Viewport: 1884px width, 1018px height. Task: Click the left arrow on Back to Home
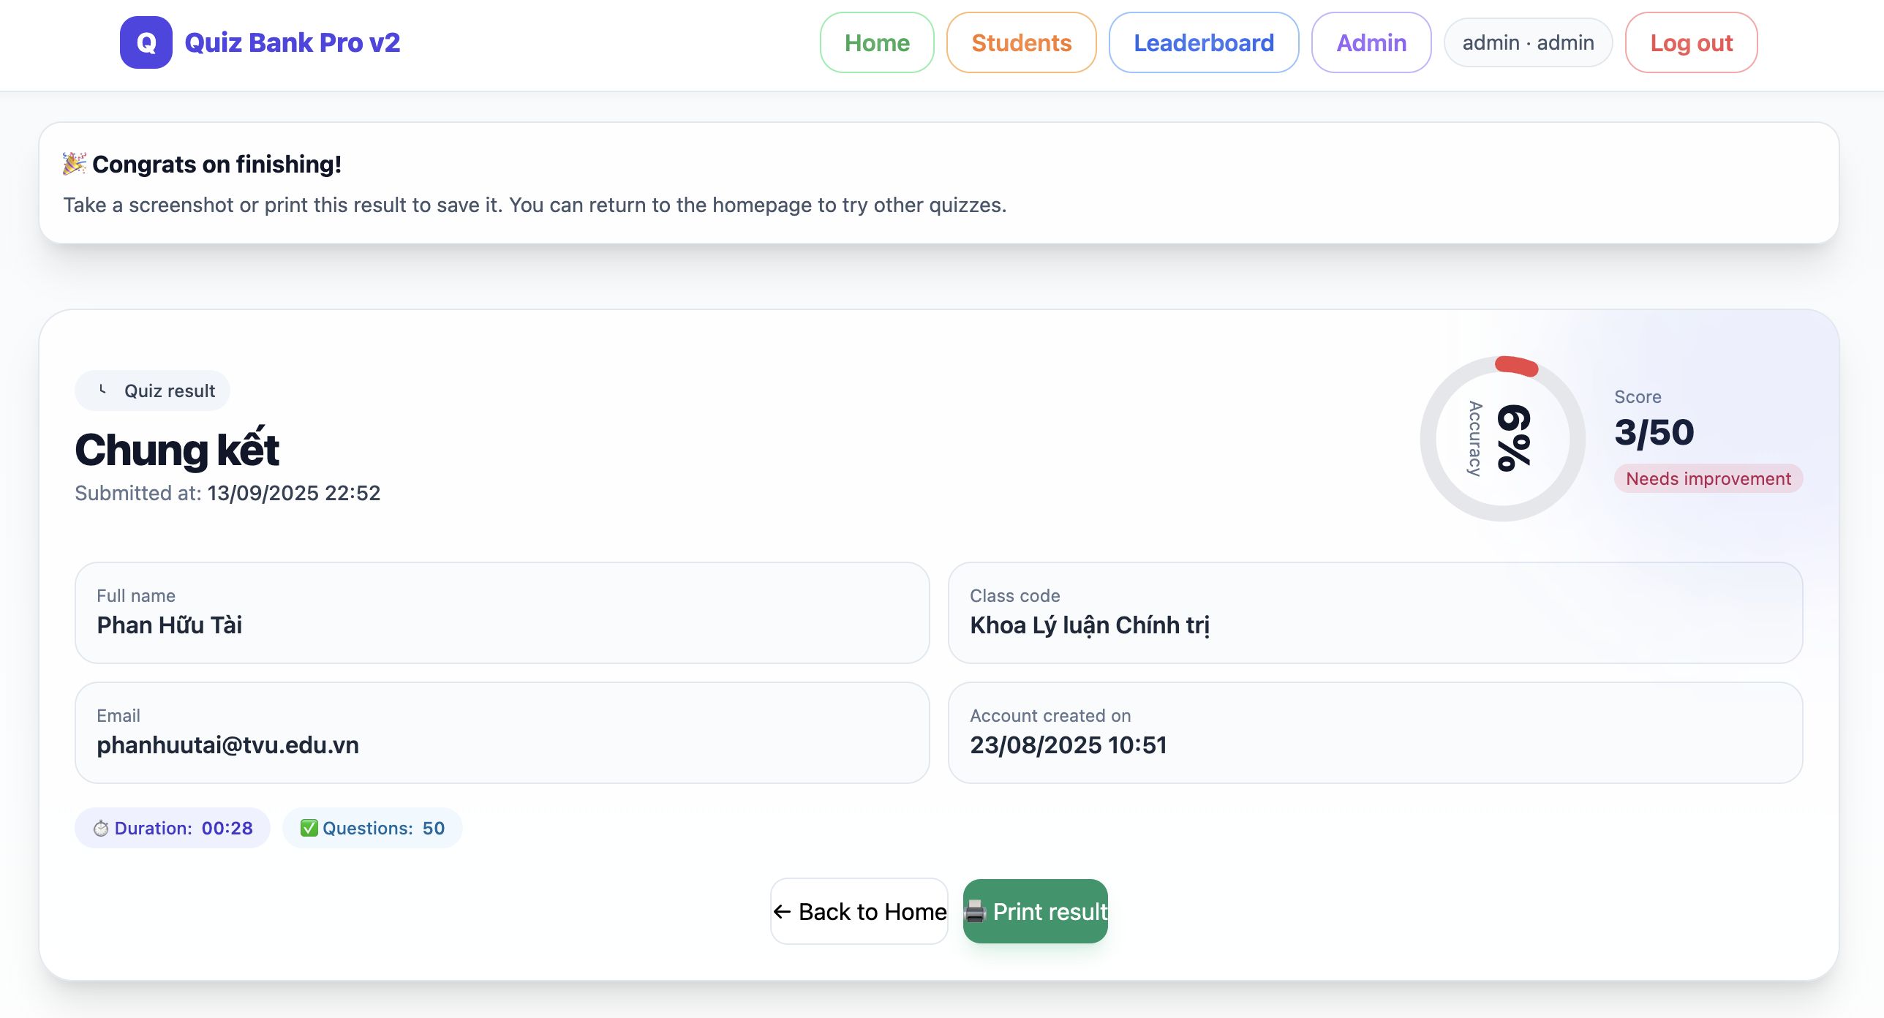tap(782, 911)
